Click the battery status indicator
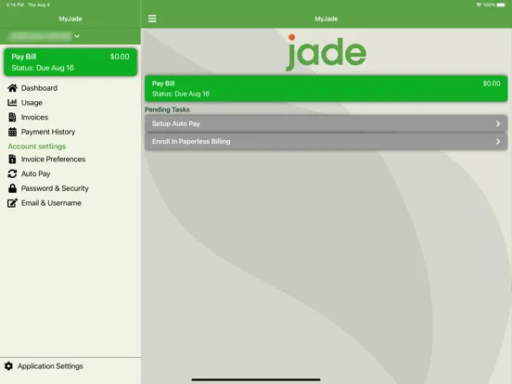Image resolution: width=512 pixels, height=384 pixels. tap(501, 5)
